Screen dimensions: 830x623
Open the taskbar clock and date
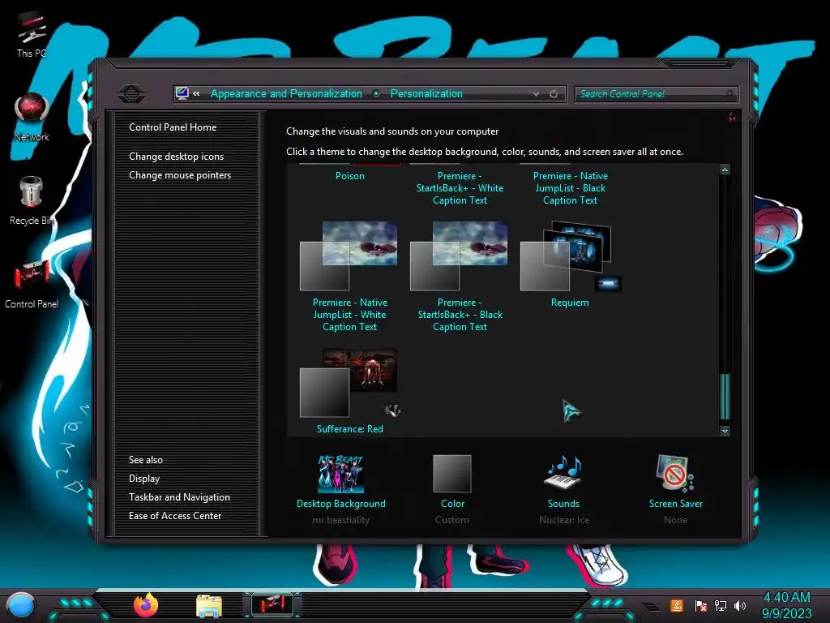(x=786, y=605)
